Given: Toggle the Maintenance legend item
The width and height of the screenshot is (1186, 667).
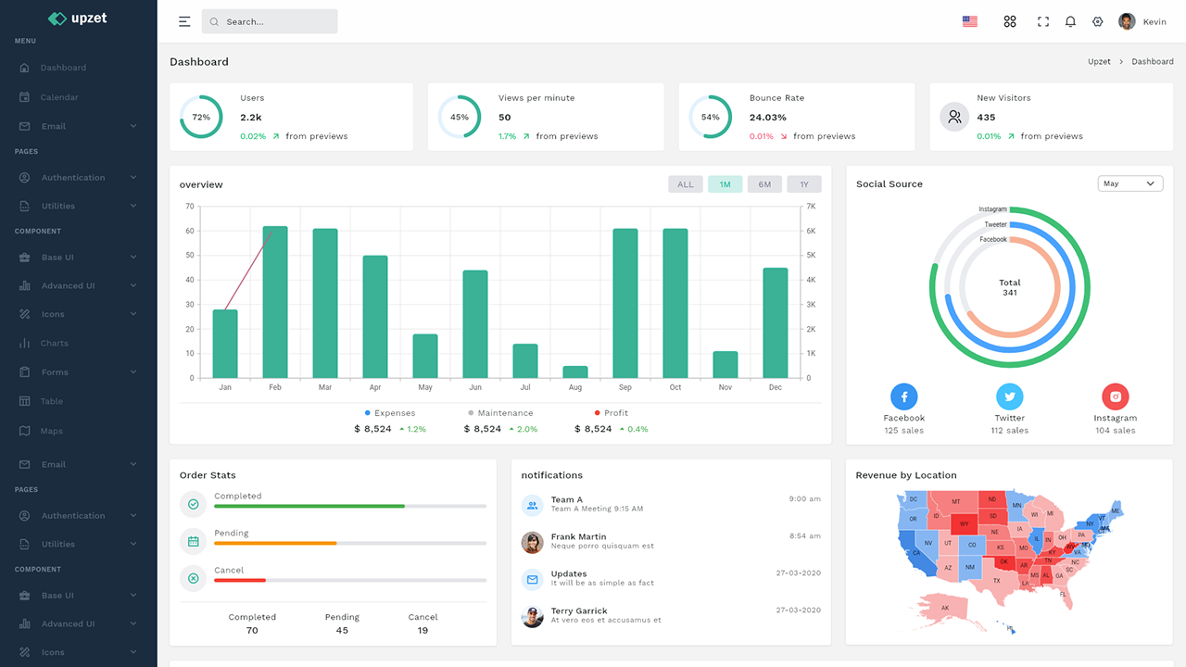Looking at the screenshot, I should tap(500, 413).
